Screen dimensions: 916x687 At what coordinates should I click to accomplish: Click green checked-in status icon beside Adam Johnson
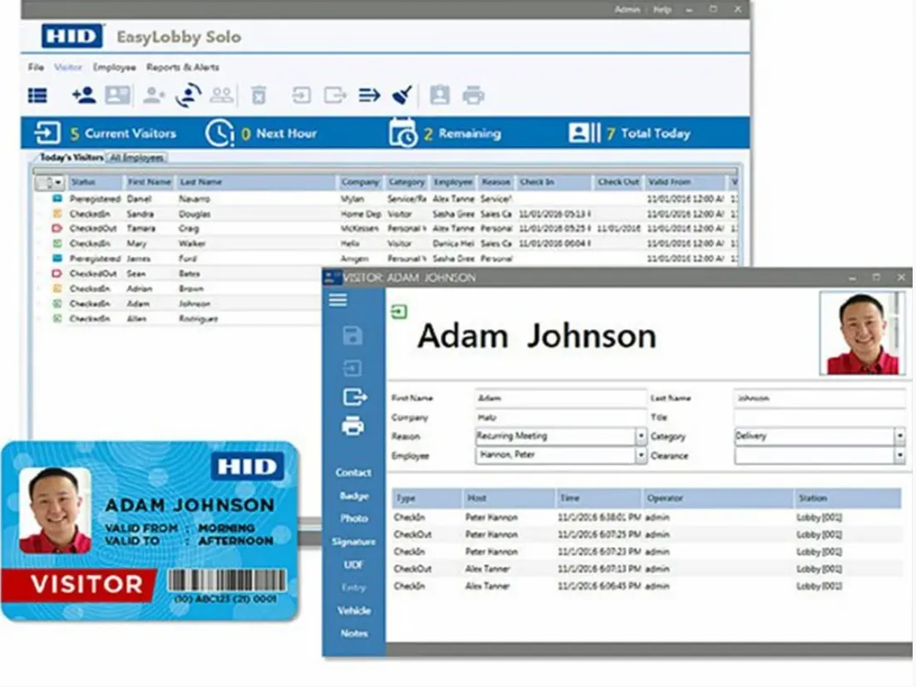point(399,312)
